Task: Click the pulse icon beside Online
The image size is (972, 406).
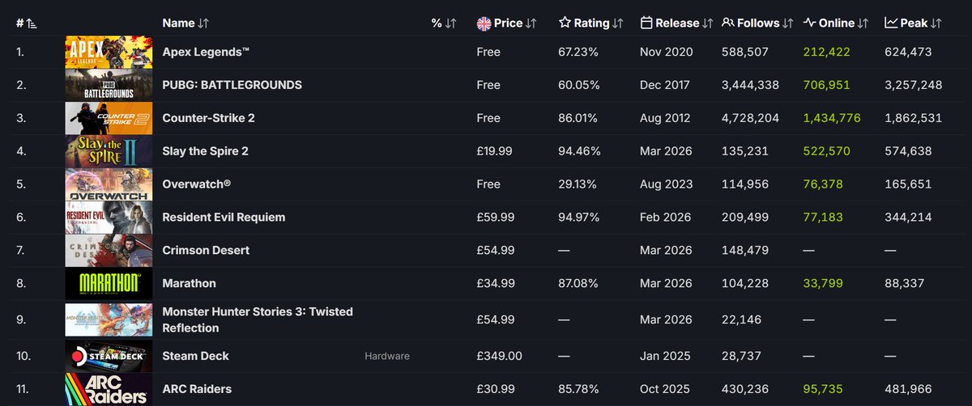Action: click(x=809, y=23)
